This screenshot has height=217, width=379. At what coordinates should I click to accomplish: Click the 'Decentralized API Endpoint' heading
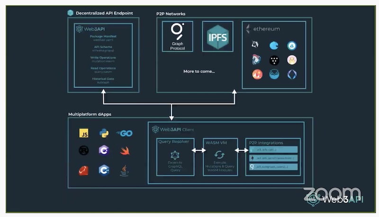(104, 13)
